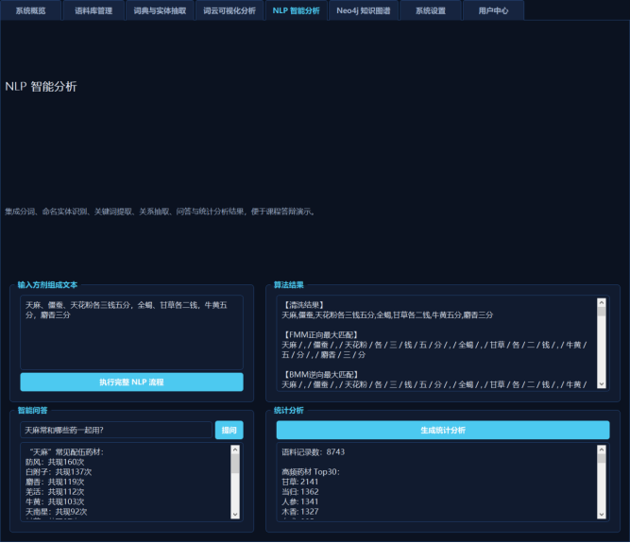Click the “天麻” 常见配伍药材 heading line
630x543 pixels.
coord(66,451)
